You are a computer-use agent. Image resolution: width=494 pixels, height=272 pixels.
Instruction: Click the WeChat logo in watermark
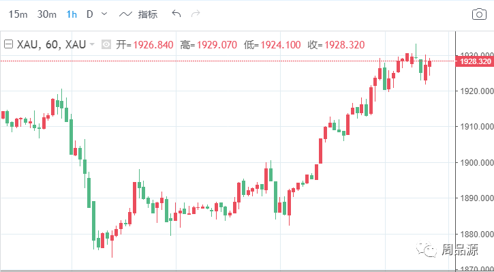427,249
